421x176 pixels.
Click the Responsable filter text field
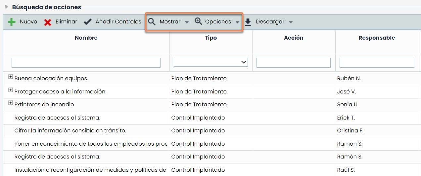(377, 63)
